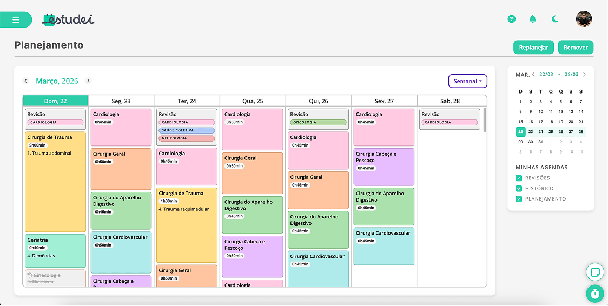608x306 pixels.
Task: Click the pink Cardiologia tag on Sunday's Revisão
Action: click(55, 122)
